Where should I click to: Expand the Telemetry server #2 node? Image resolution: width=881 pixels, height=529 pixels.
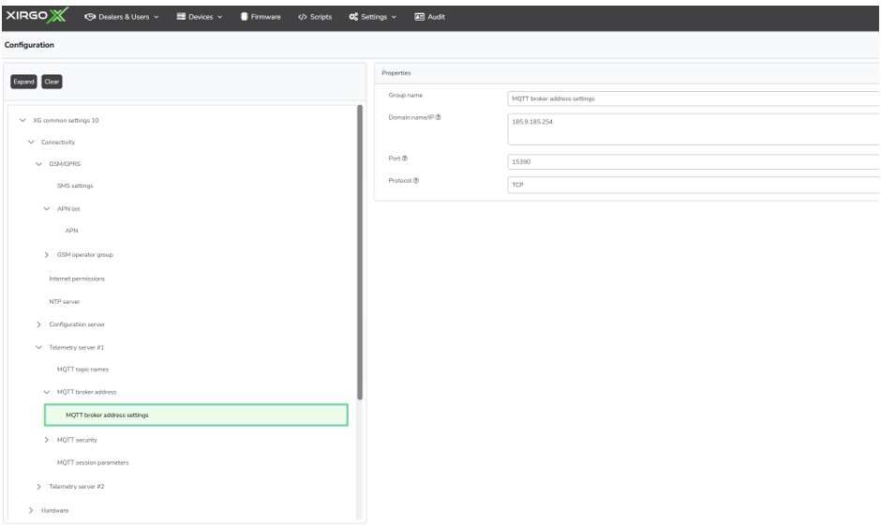(38, 486)
